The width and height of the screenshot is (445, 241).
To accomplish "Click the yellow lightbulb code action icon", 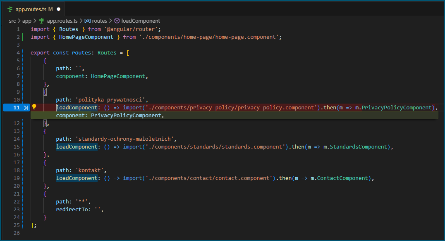I will click(x=34, y=107).
